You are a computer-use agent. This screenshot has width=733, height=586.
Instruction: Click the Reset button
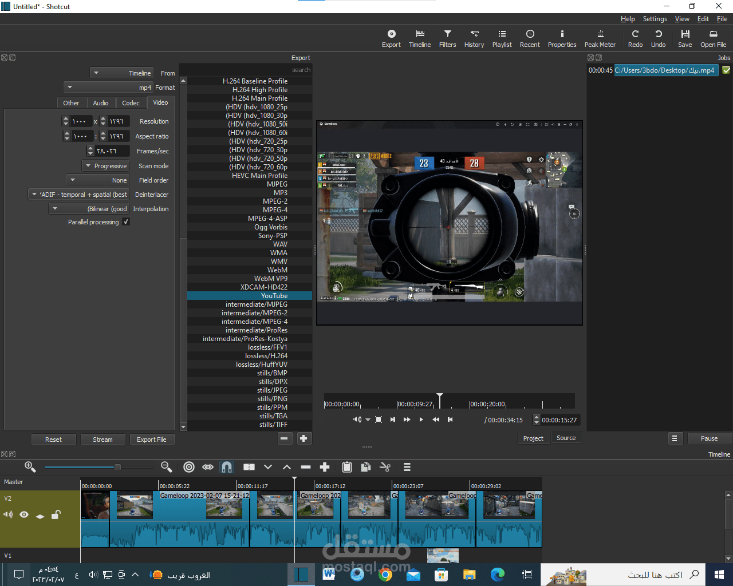(53, 439)
